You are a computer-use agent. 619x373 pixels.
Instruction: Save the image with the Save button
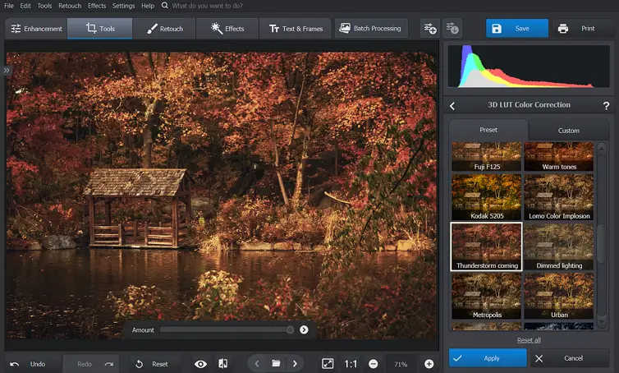517,29
